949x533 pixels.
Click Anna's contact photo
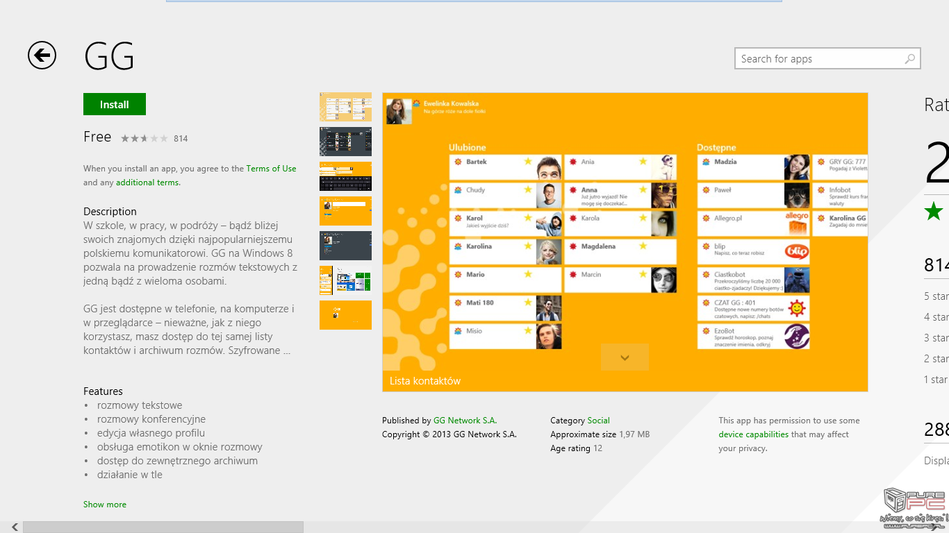[663, 196]
